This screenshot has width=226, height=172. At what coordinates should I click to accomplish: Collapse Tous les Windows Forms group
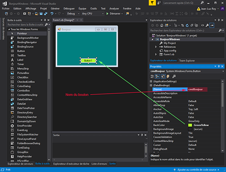pyautogui.click(x=9, y=29)
